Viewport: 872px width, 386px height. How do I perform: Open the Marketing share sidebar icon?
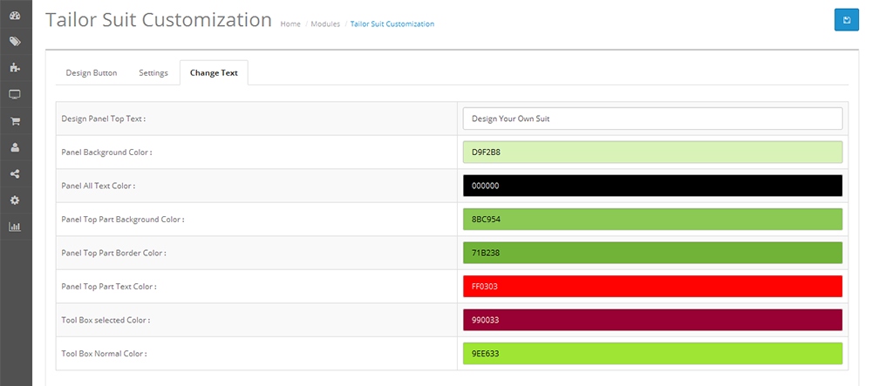tap(16, 174)
